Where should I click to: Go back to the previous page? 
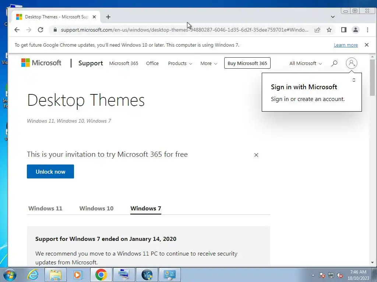pos(17,30)
